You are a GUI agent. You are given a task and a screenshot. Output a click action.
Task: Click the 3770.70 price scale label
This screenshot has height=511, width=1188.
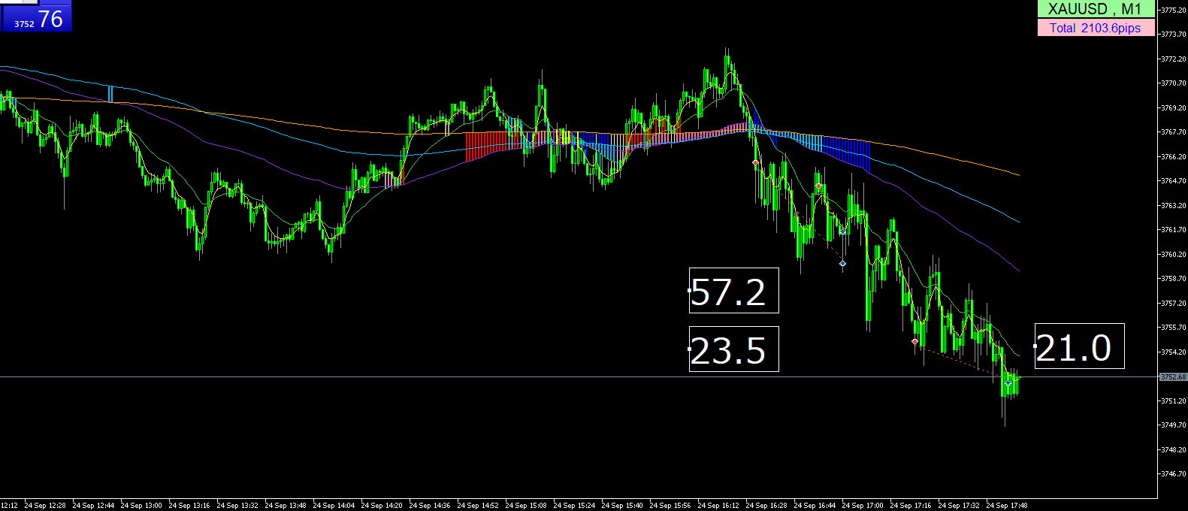(x=1174, y=83)
